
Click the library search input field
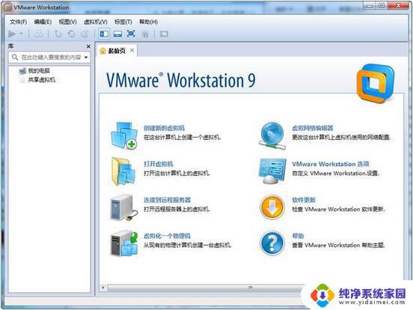pos(49,57)
